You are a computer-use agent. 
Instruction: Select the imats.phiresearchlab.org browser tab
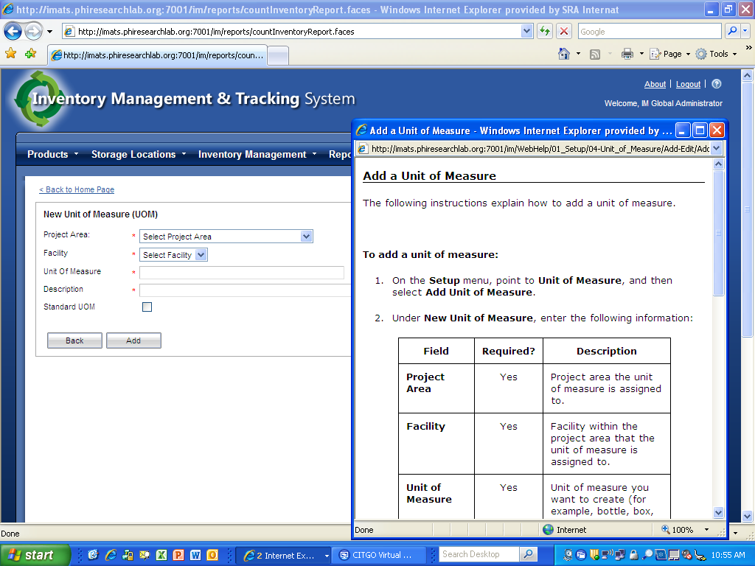click(x=157, y=55)
